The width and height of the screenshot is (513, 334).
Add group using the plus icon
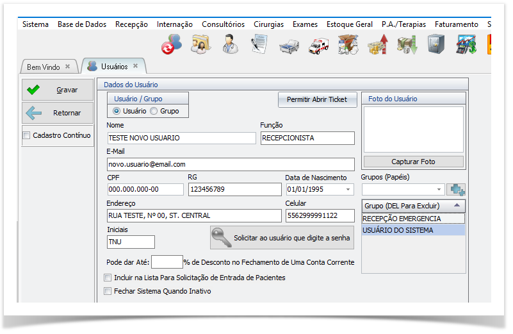point(457,189)
